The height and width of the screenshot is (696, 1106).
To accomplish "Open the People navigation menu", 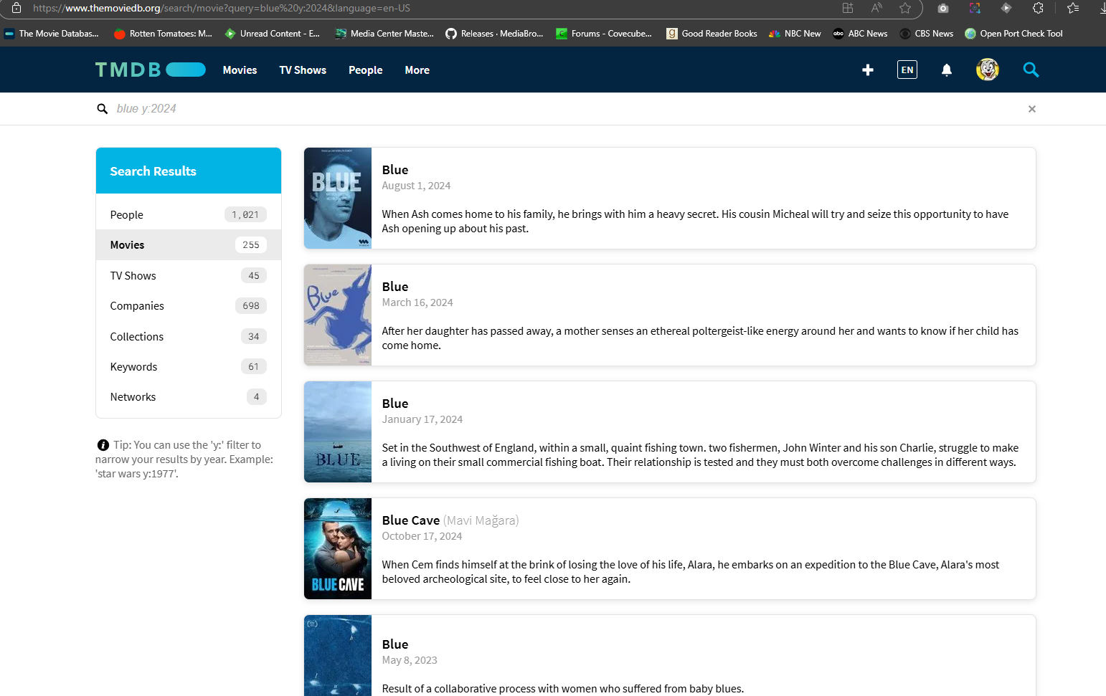I will 365,70.
